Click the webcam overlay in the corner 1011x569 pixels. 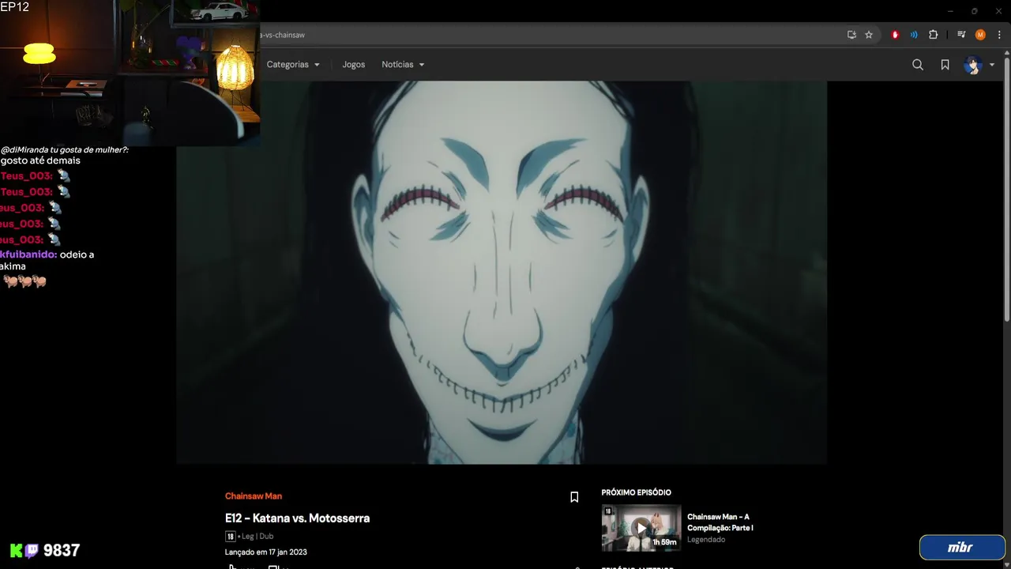click(x=130, y=72)
